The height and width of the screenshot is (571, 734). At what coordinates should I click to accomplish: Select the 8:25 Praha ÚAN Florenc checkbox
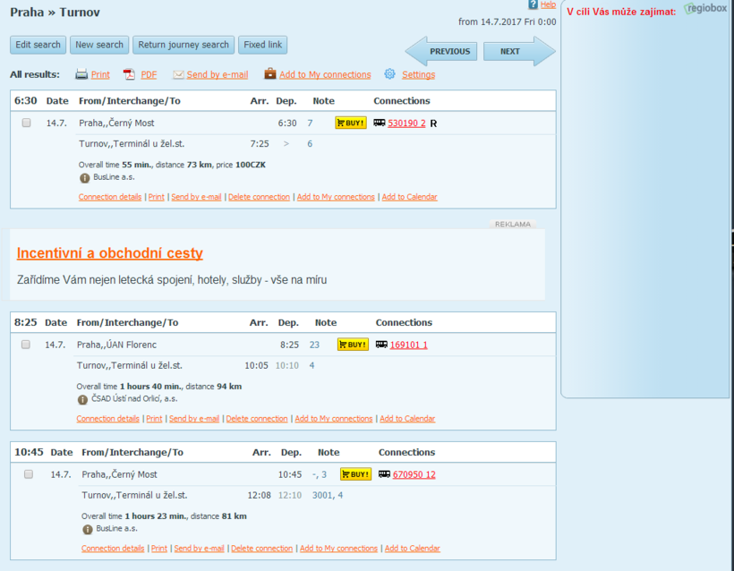pos(26,345)
